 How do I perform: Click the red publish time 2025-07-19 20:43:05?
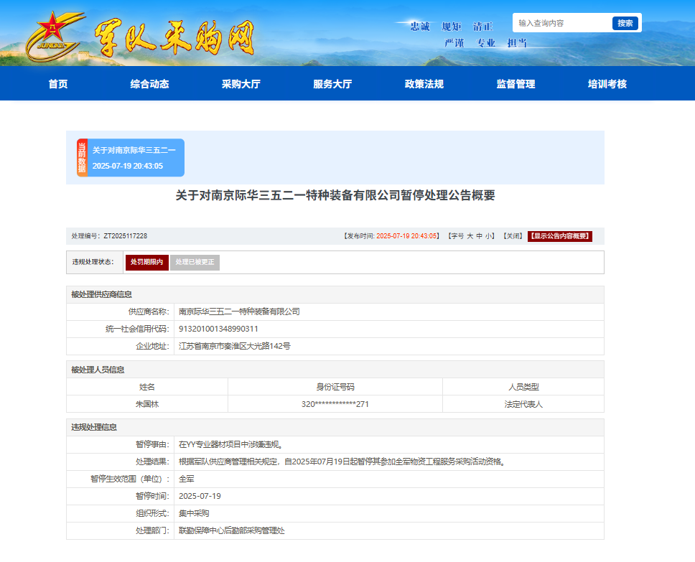[407, 236]
